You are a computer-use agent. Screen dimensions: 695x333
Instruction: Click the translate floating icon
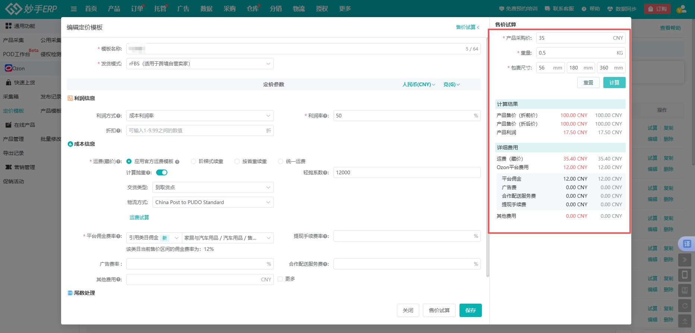click(687, 244)
